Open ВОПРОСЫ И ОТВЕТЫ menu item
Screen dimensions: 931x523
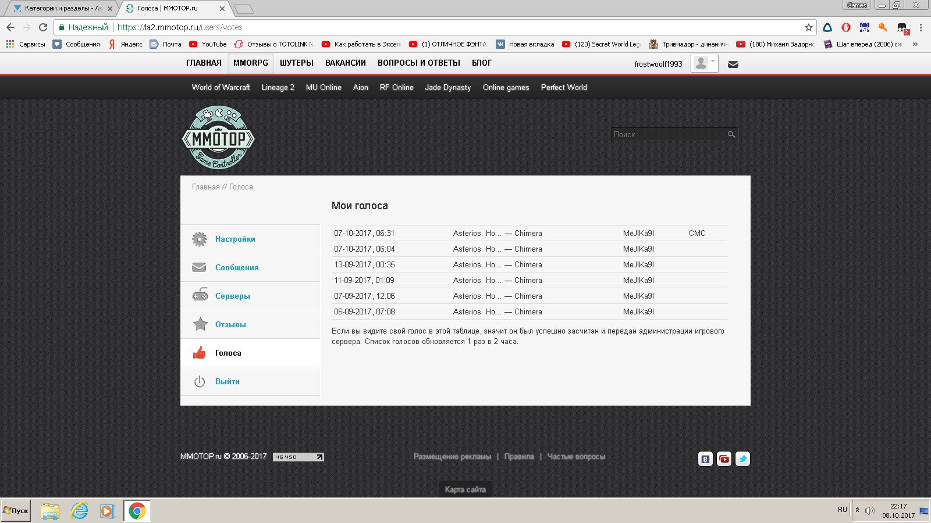click(419, 63)
